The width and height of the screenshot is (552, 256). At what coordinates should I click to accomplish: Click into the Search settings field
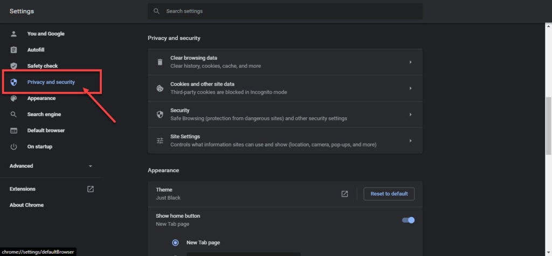click(x=285, y=11)
